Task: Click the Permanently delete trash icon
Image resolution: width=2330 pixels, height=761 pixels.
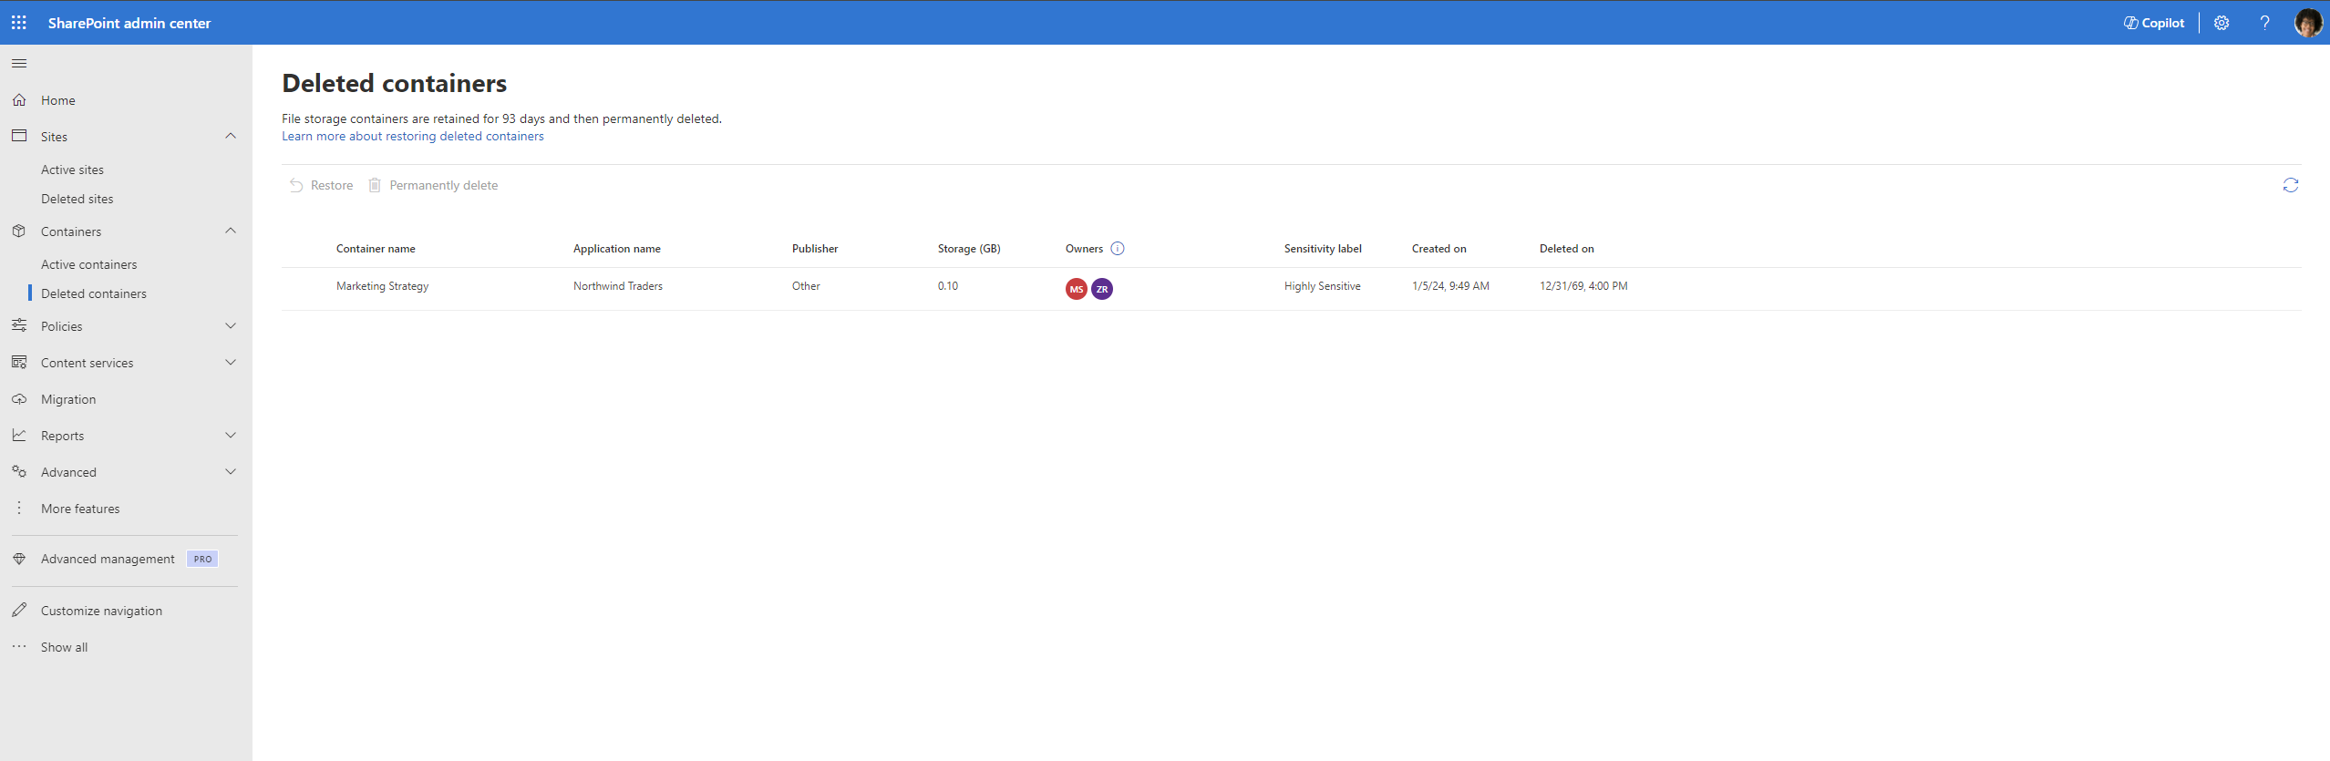Action: [x=375, y=185]
